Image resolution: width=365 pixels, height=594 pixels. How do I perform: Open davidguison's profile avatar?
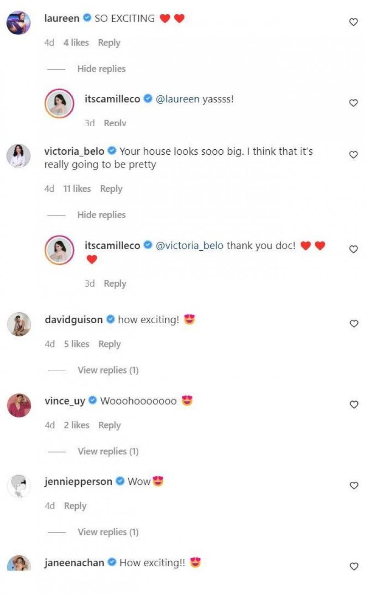(19, 324)
